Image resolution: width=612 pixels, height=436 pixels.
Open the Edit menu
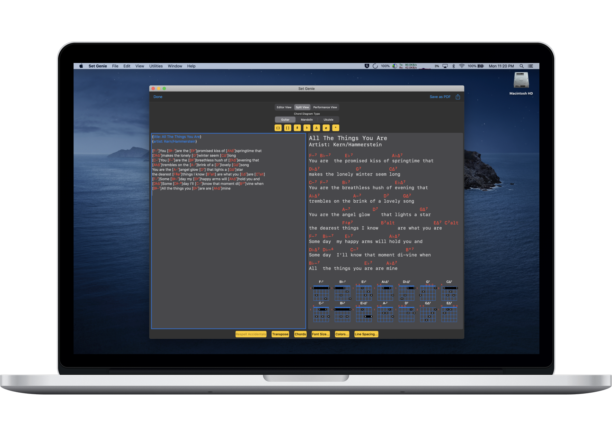pyautogui.click(x=127, y=66)
